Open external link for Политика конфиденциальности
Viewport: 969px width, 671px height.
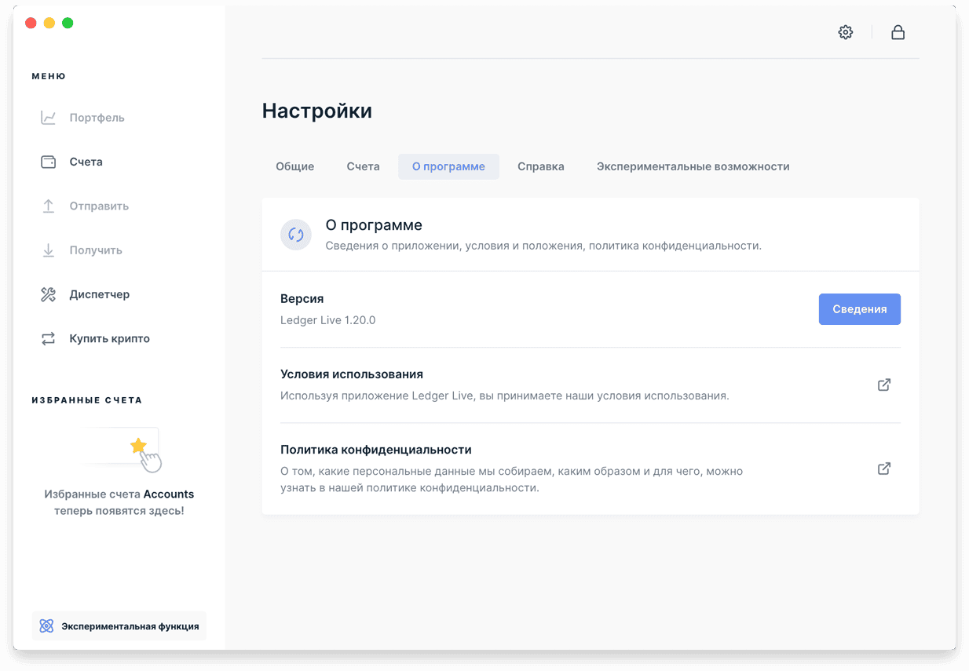pos(883,469)
